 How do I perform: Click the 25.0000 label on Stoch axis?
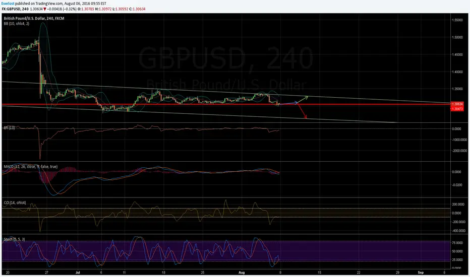457,260
